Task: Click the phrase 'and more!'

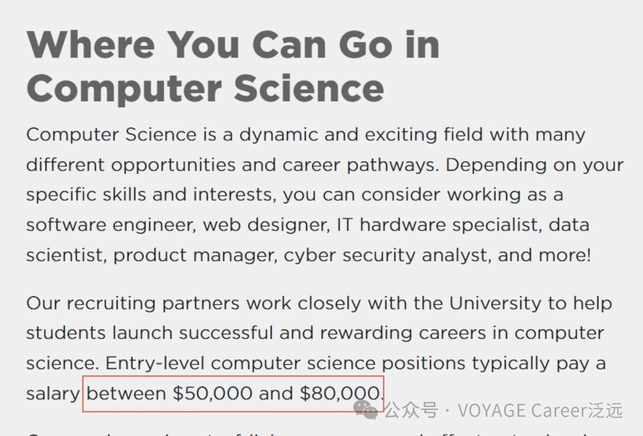Action: [544, 255]
